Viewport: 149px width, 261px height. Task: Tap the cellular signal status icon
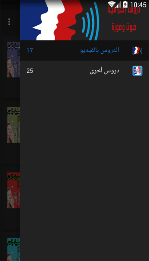point(119,4)
